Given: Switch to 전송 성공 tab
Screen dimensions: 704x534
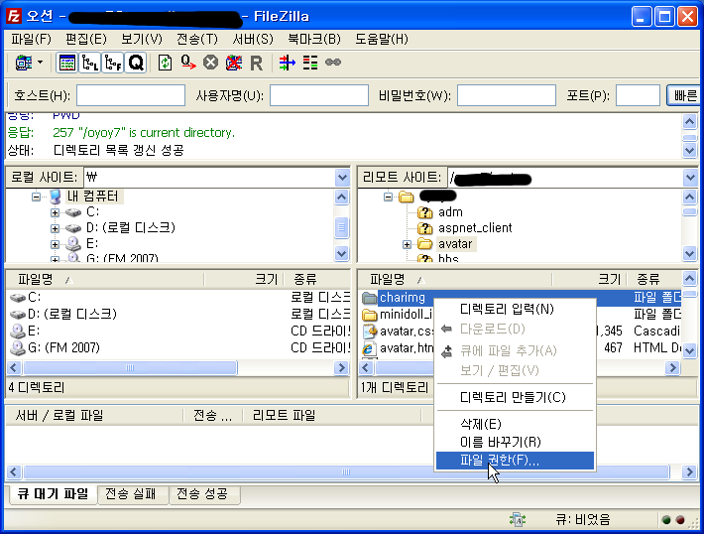Looking at the screenshot, I should coord(202,494).
